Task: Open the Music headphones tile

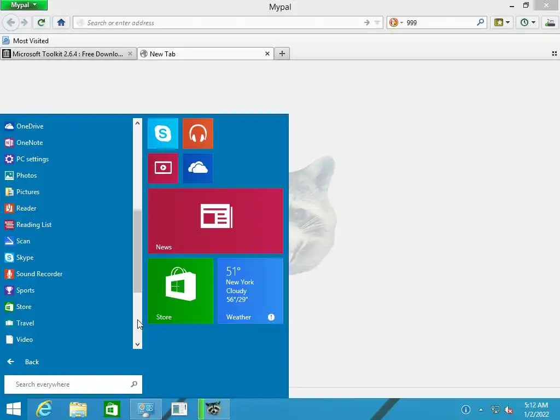Action: pos(198,133)
